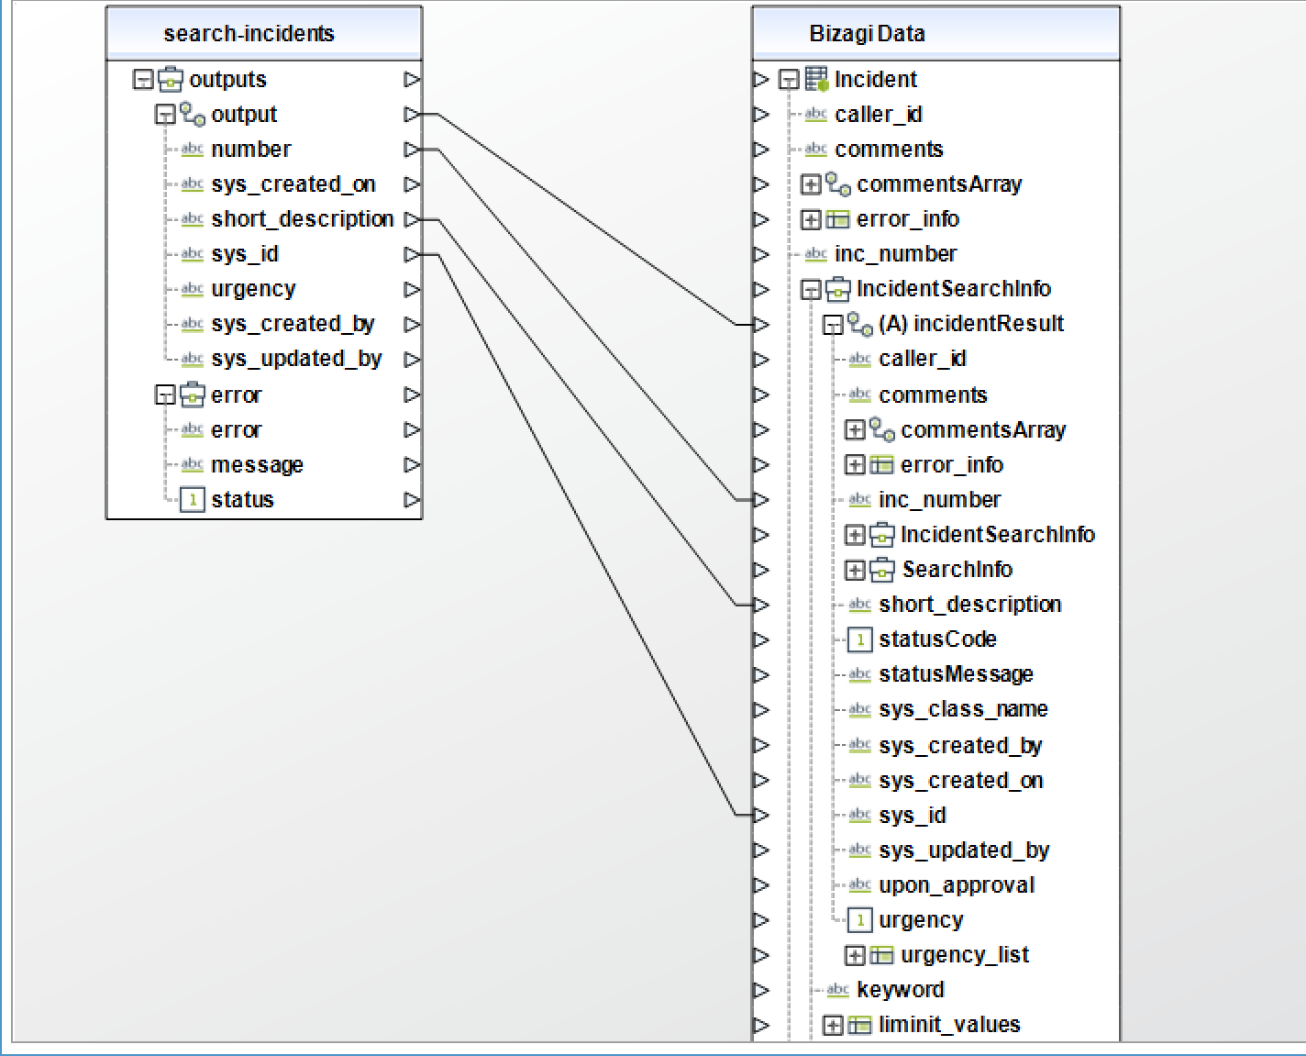Image resolution: width=1306 pixels, height=1056 pixels.
Task: Select the sys_created_on field in search-incidents
Action: click(x=293, y=184)
